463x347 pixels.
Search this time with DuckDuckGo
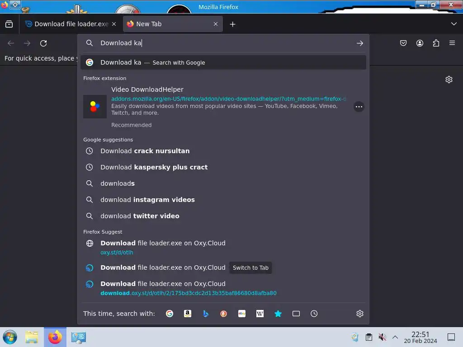tap(223, 314)
